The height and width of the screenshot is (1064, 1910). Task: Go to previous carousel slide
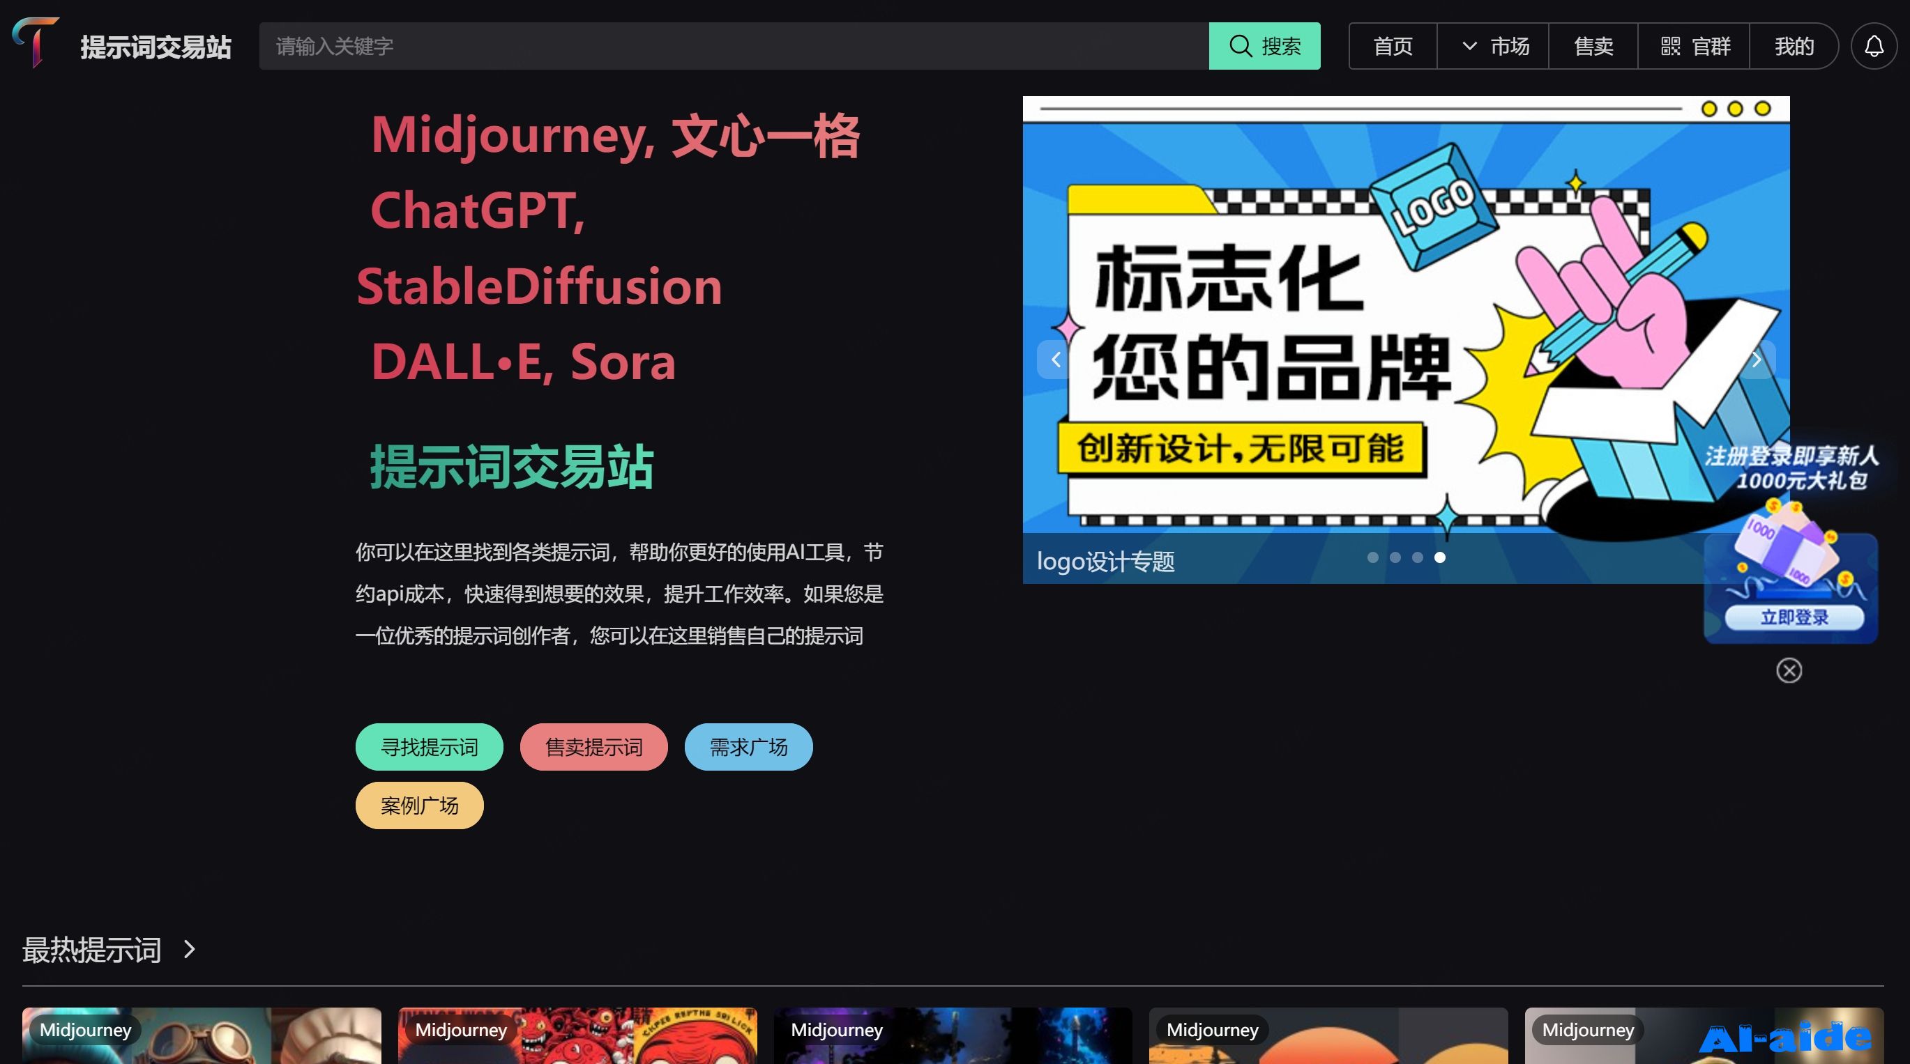(1056, 360)
